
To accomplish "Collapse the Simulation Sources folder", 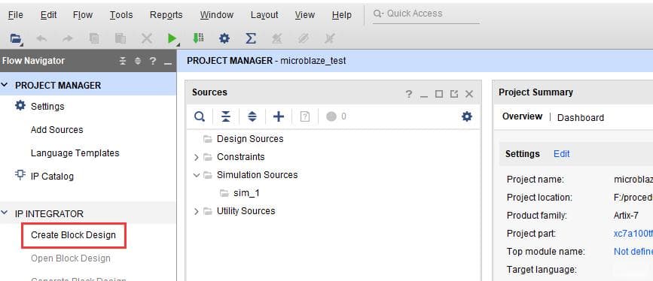I will (x=197, y=175).
